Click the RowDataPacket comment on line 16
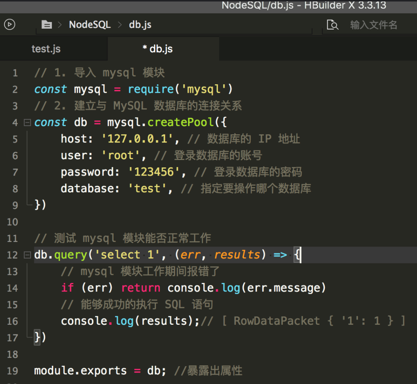Viewport: 417px width, 384px height. [x=303, y=321]
